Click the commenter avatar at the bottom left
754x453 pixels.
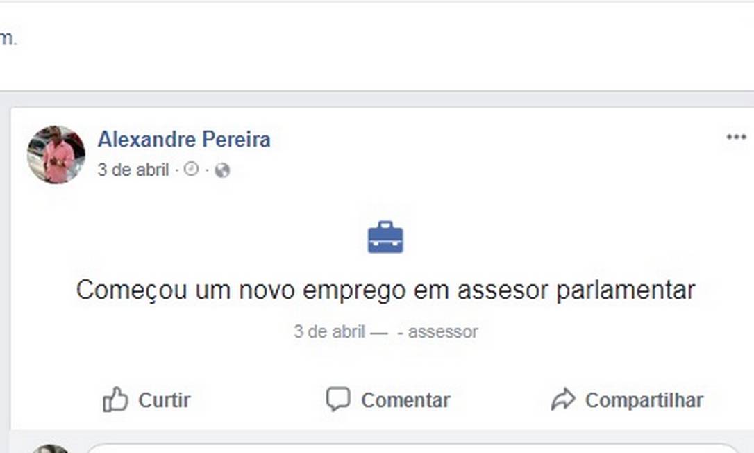tap(51, 449)
